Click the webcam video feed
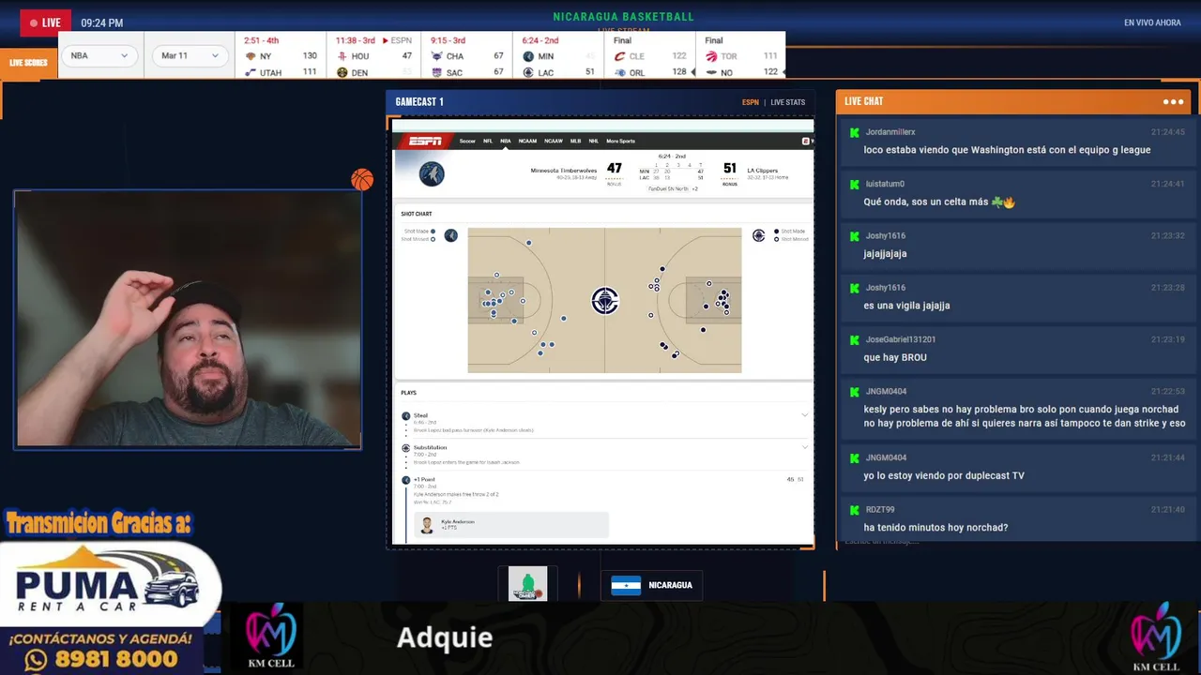Viewport: 1201px width, 675px height. click(x=188, y=320)
